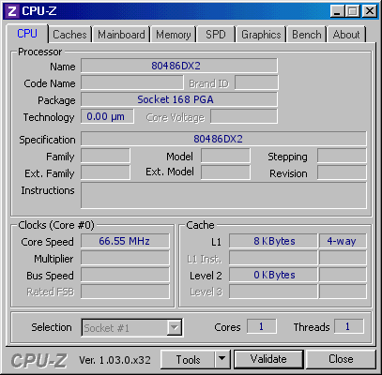This screenshot has width=382, height=375.
Task: Click the empty Stepping field
Action: click(342, 156)
